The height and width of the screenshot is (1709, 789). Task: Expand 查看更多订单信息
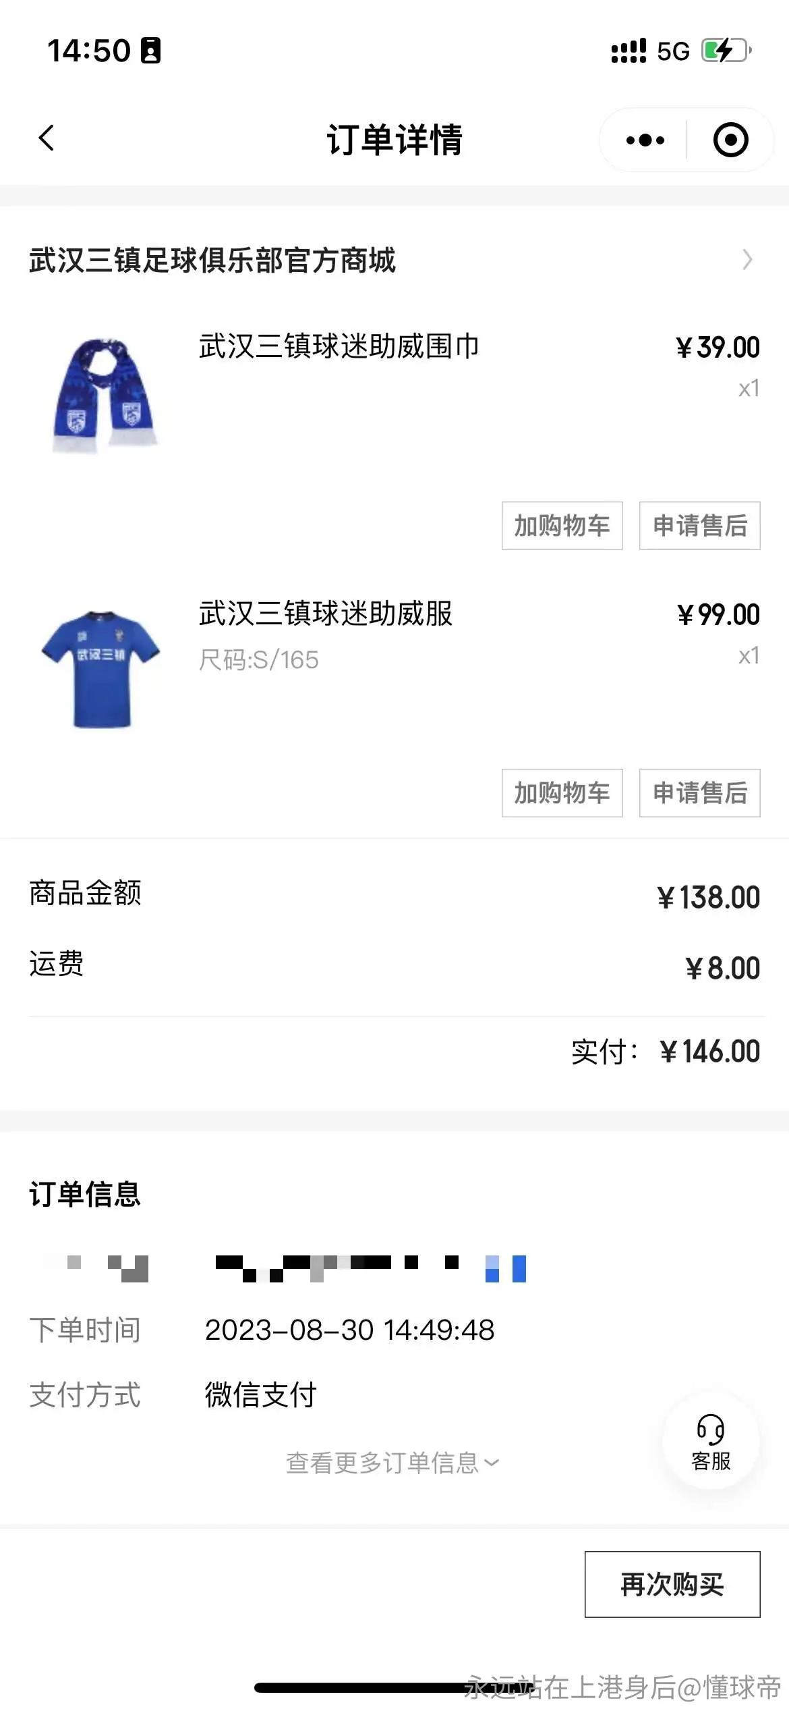point(392,1463)
